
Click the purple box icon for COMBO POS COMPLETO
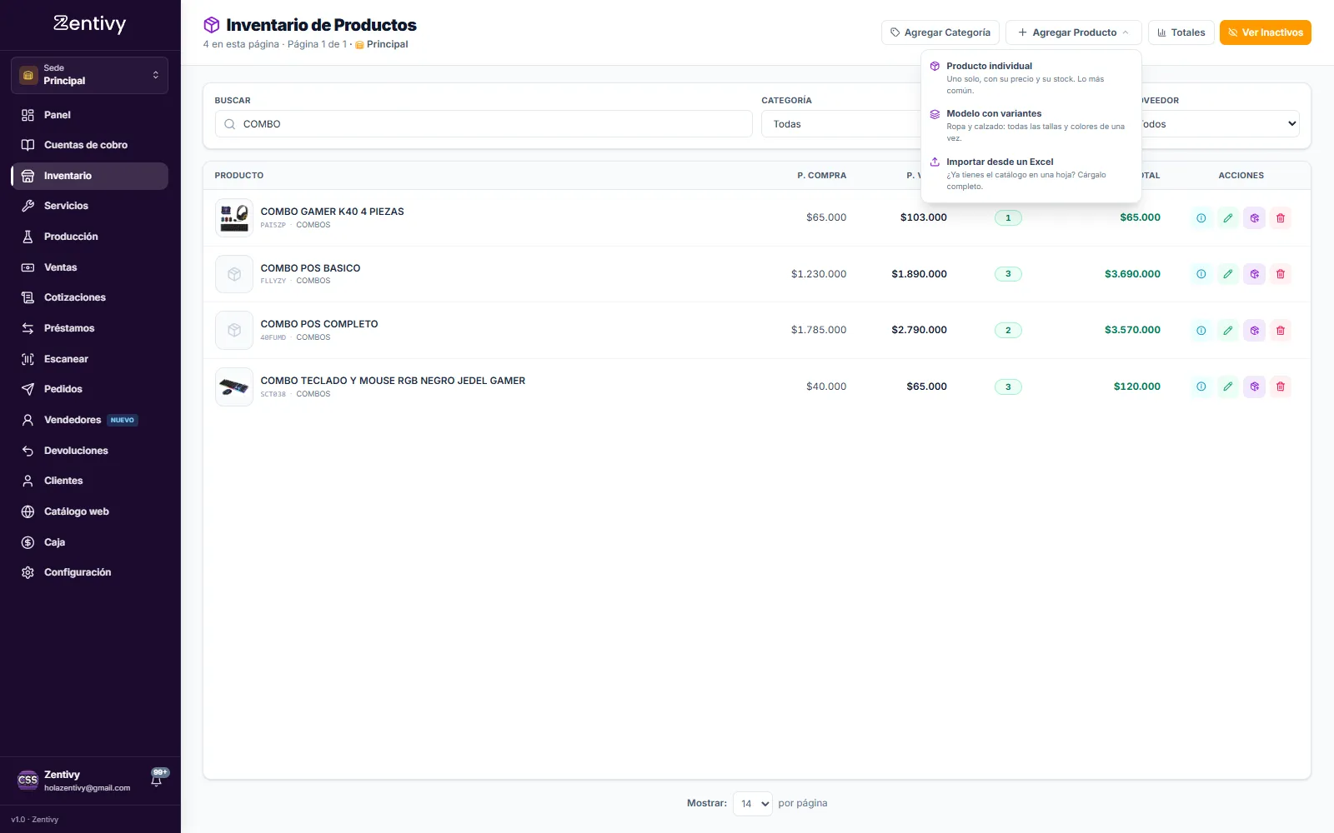tap(1254, 331)
